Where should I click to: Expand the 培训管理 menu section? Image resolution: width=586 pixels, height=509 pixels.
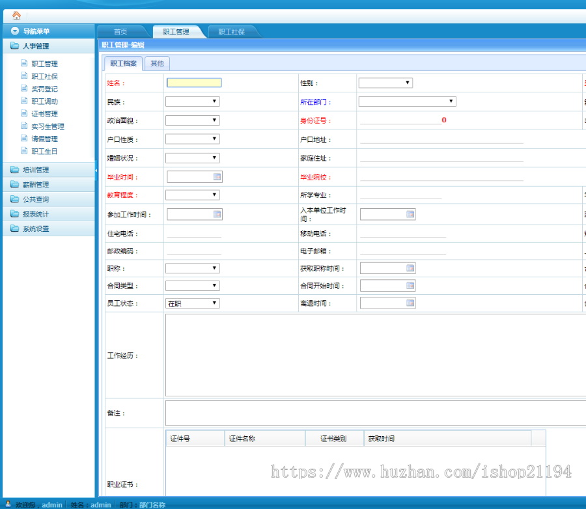coord(49,170)
